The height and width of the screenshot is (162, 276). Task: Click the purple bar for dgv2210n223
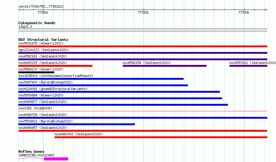(143, 53)
